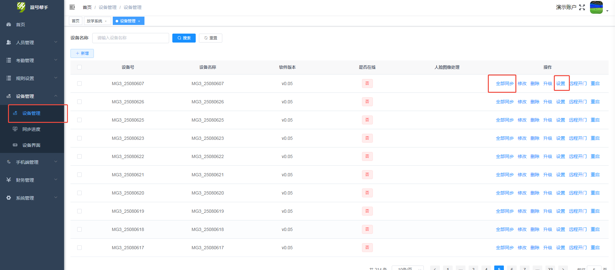This screenshot has height=270, width=615.
Task: Click the 首页 dashboard icon in sidebar
Action: click(x=9, y=24)
